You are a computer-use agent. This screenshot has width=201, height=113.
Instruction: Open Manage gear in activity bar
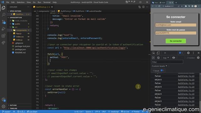pyautogui.click(x=3, y=106)
